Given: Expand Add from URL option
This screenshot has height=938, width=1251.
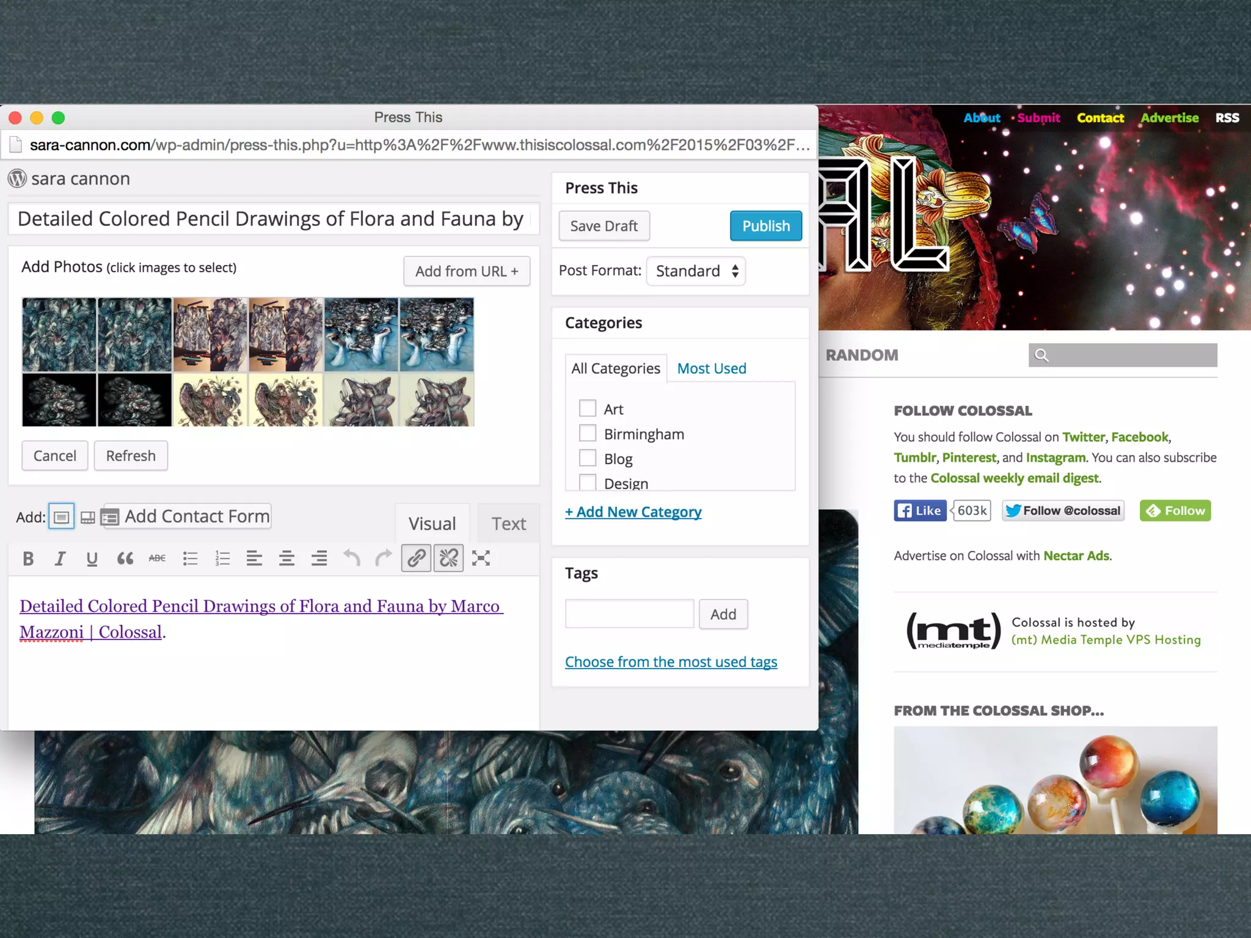Looking at the screenshot, I should click(x=467, y=271).
